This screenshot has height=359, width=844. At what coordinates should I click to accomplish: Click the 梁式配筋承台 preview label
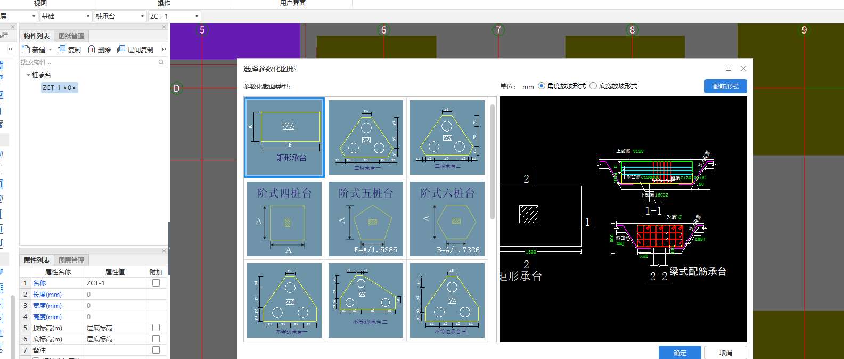pyautogui.click(x=698, y=272)
